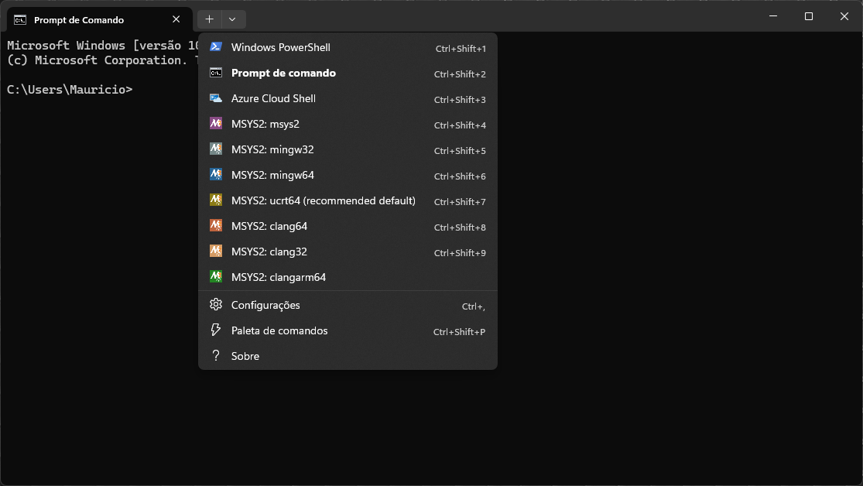Choose Prompt de comando from profile menu
Screen dimensions: 863x486
coord(283,73)
